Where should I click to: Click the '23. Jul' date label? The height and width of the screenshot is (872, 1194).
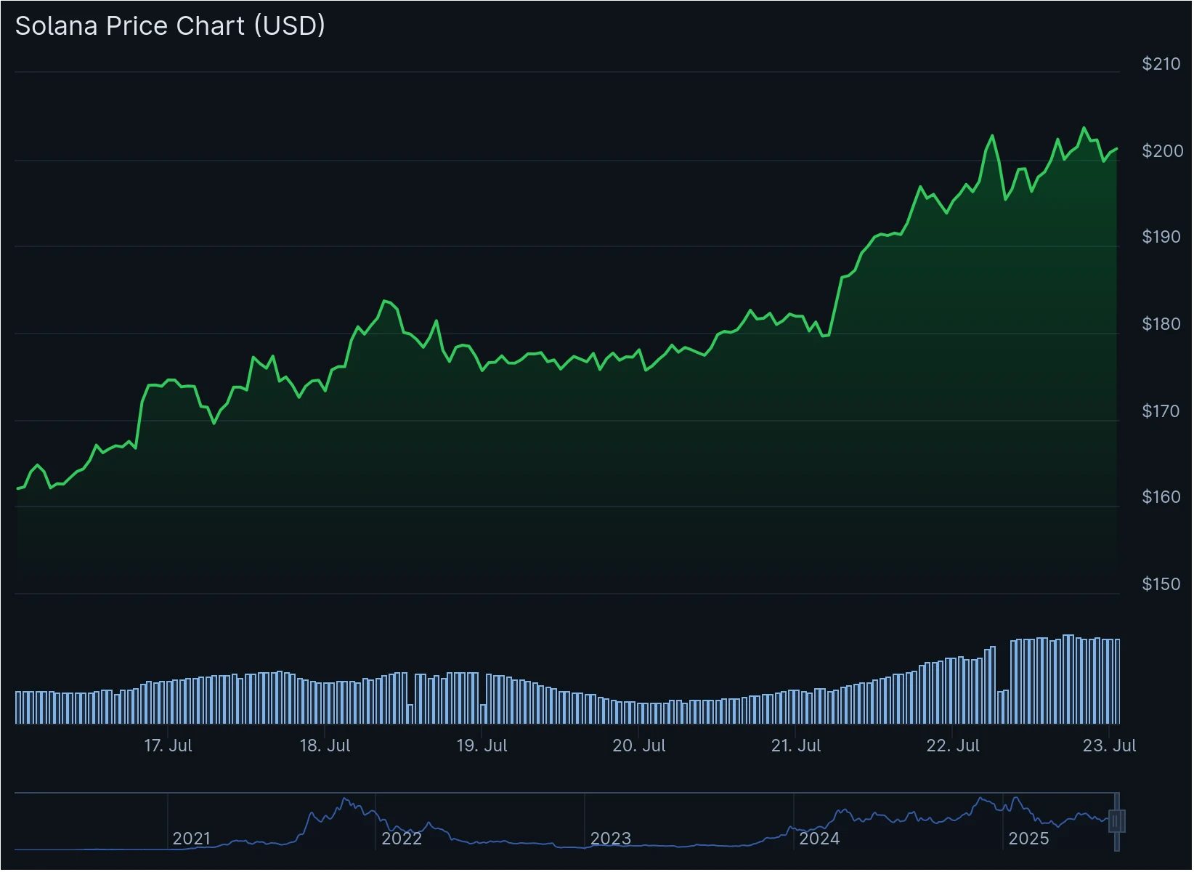click(x=1109, y=746)
